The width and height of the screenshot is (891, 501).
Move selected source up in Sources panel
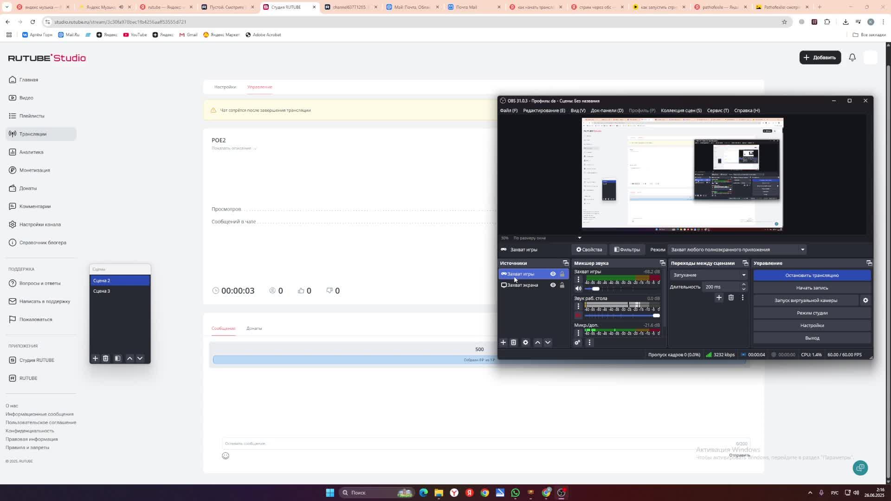(x=537, y=342)
